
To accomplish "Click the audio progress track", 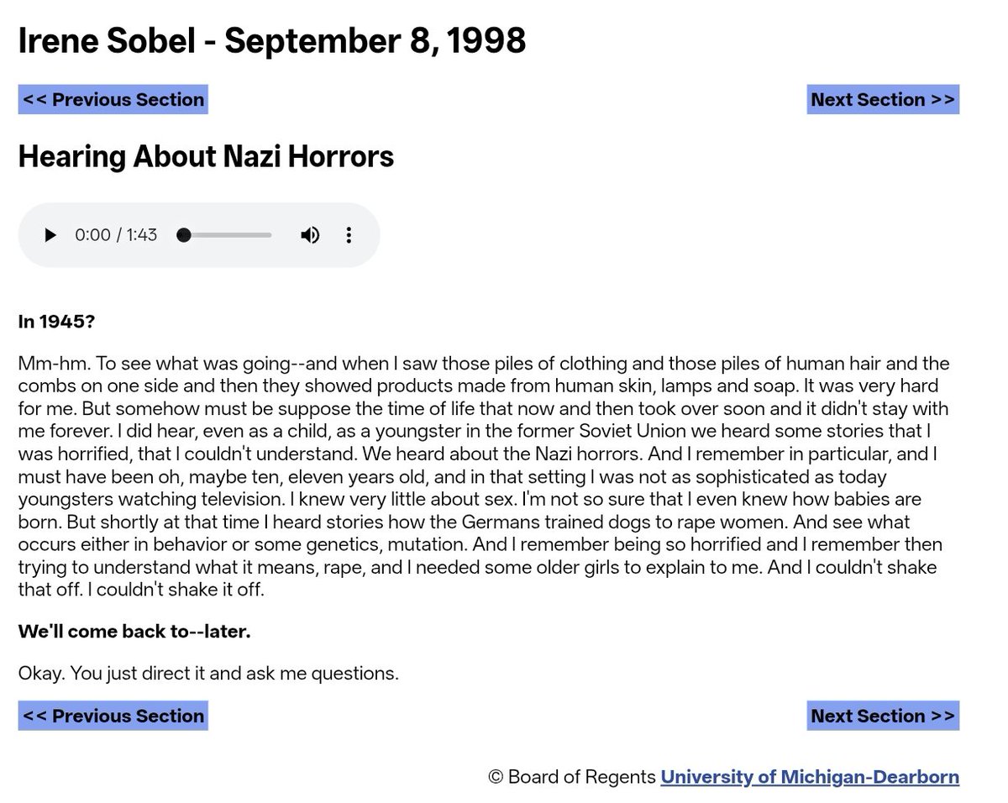I will click(224, 235).
